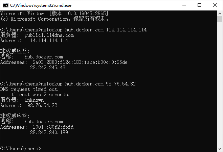Maximize the command prompt window

(x=199, y=5)
